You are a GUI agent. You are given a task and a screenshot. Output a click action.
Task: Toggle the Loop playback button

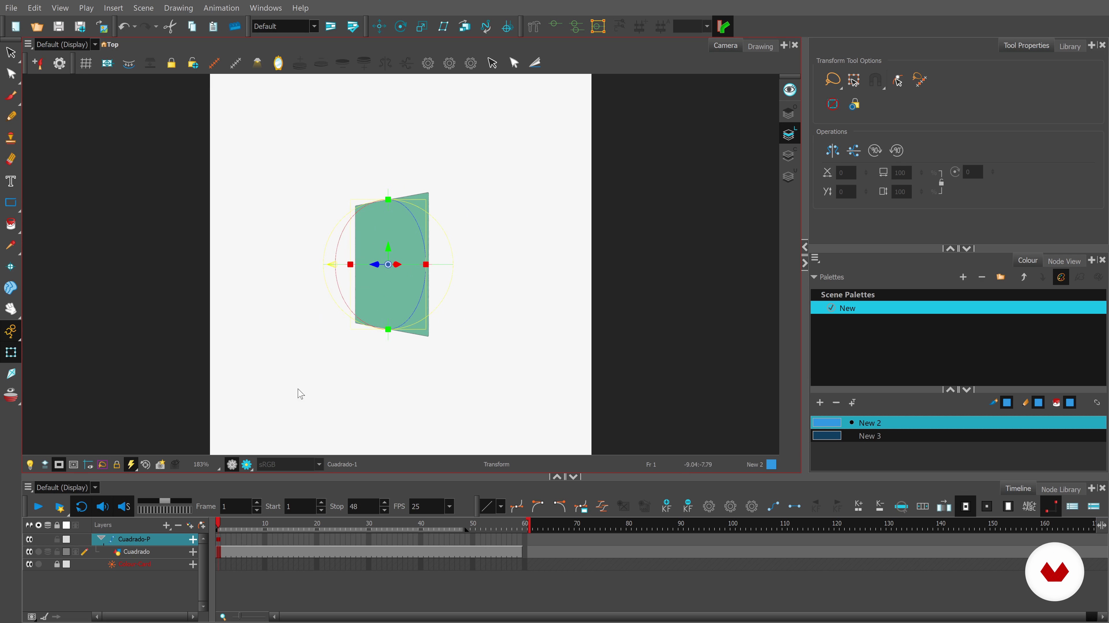[x=81, y=506]
